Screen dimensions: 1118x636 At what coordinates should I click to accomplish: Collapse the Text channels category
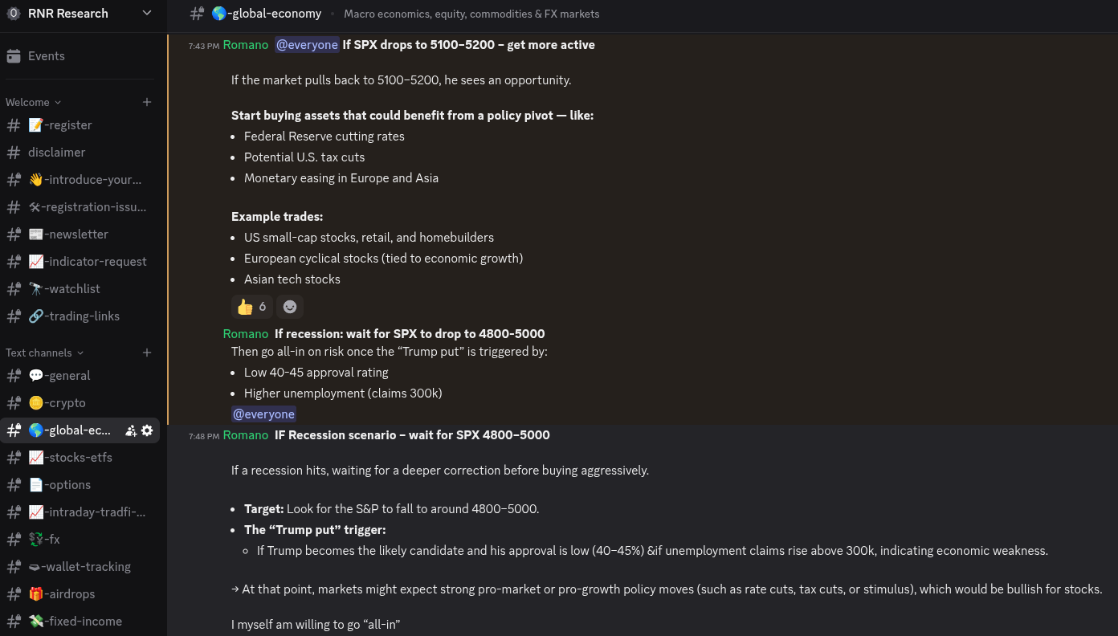click(44, 353)
